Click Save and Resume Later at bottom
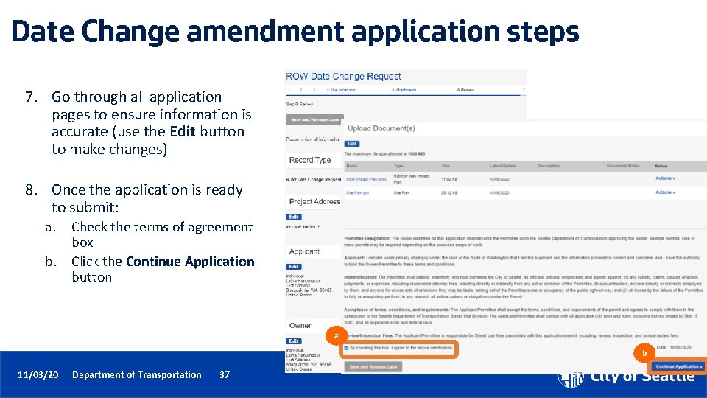The height and width of the screenshot is (398, 707). tap(373, 367)
